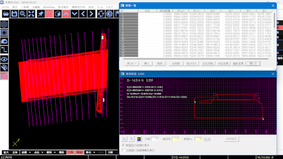Toggle the eye visibility tool in left sidebar

point(4,59)
